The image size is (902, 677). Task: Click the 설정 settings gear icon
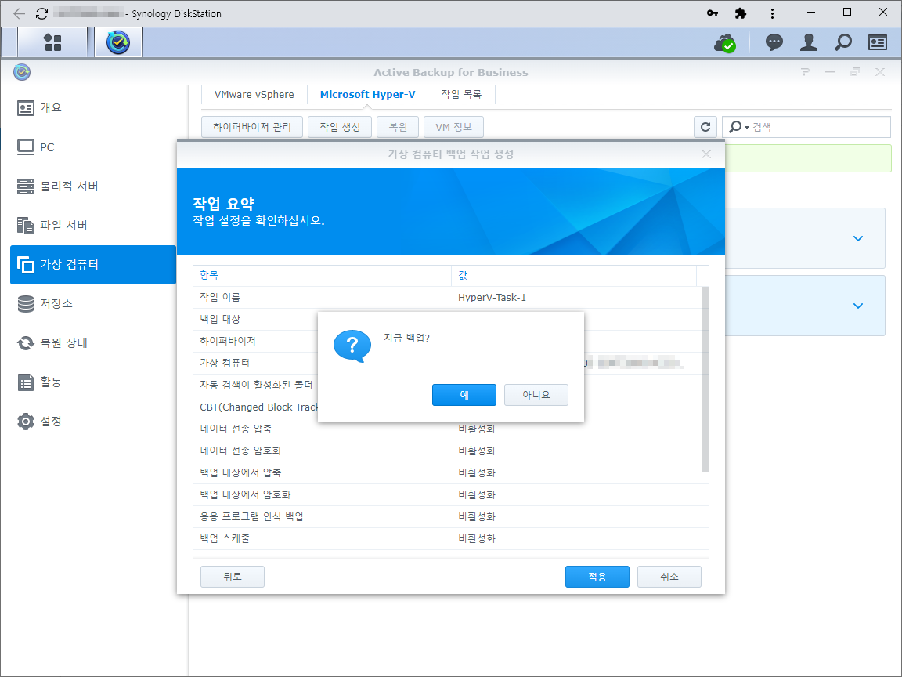point(25,421)
